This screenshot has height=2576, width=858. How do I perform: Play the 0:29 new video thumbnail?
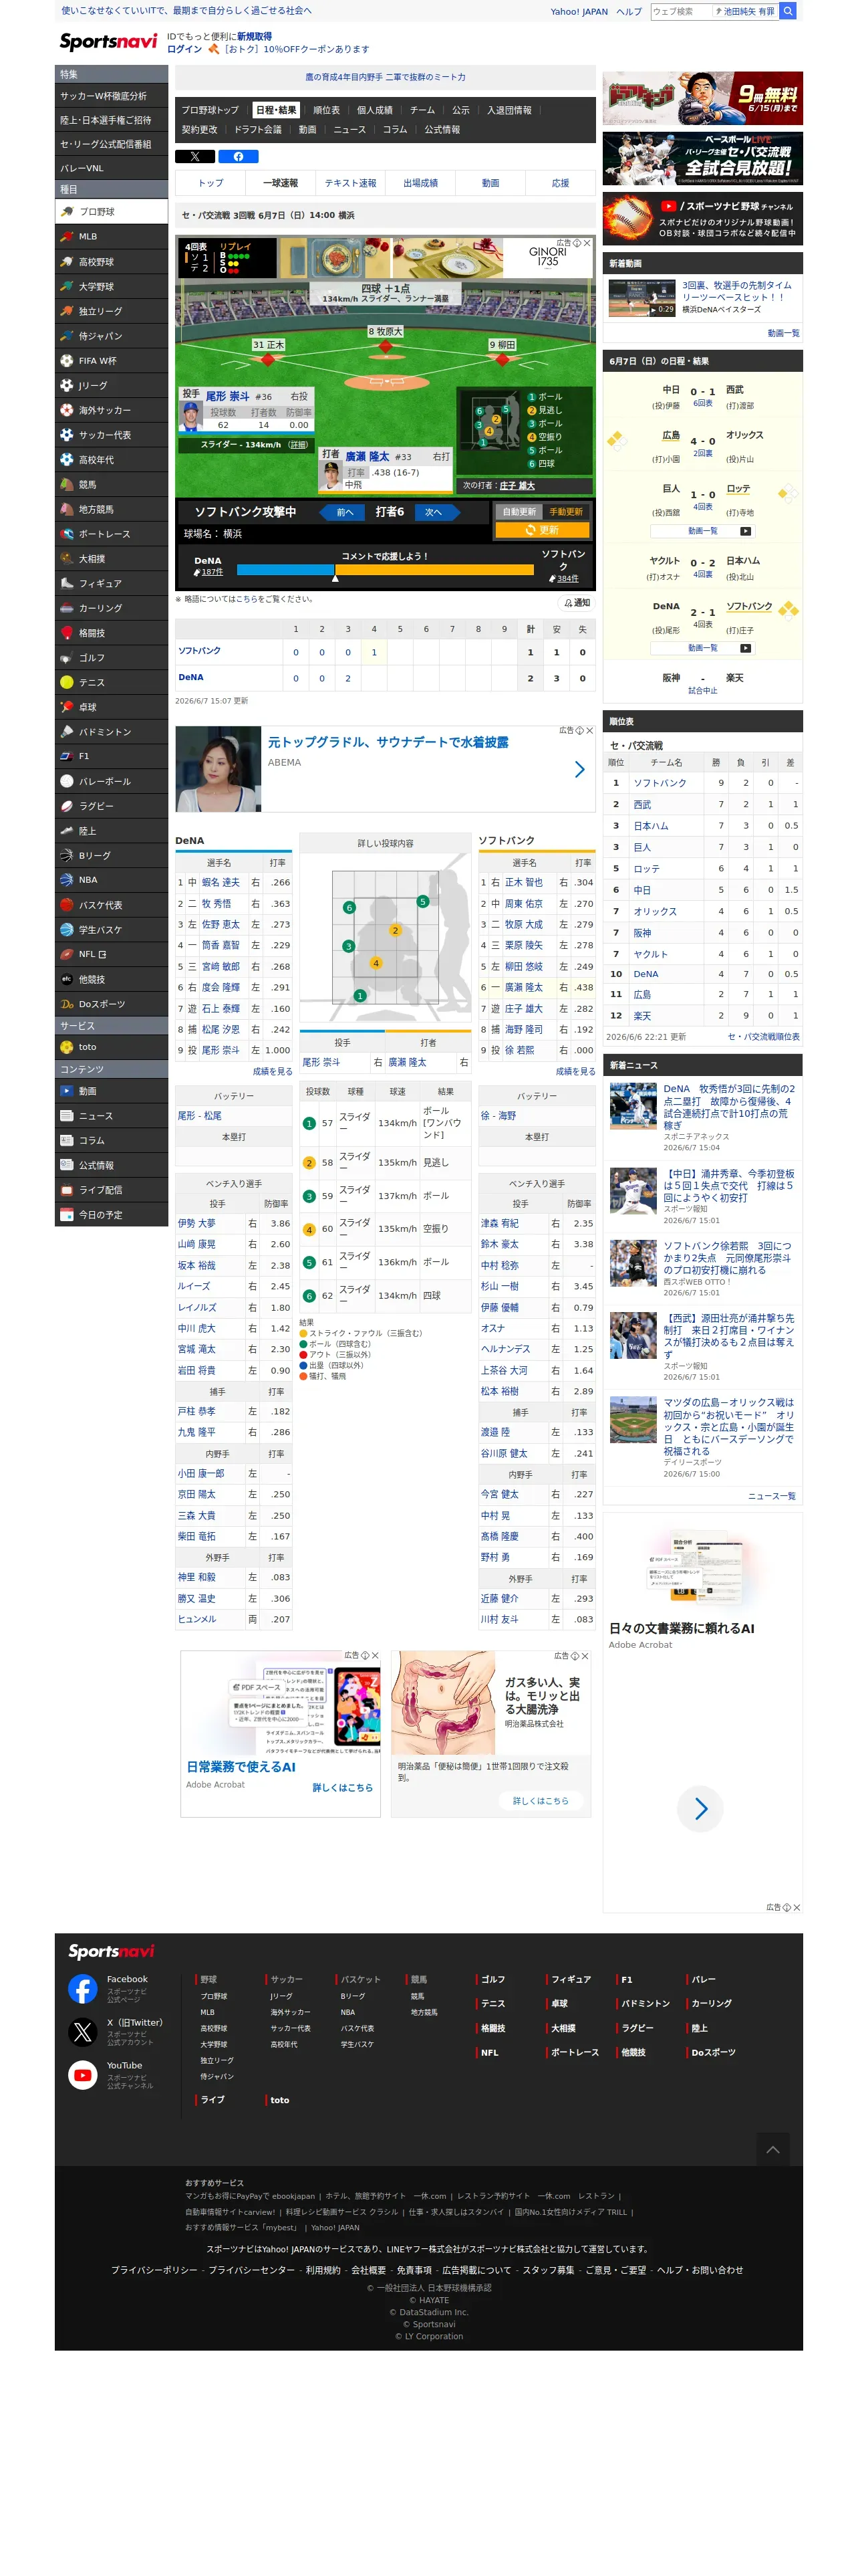(x=642, y=298)
